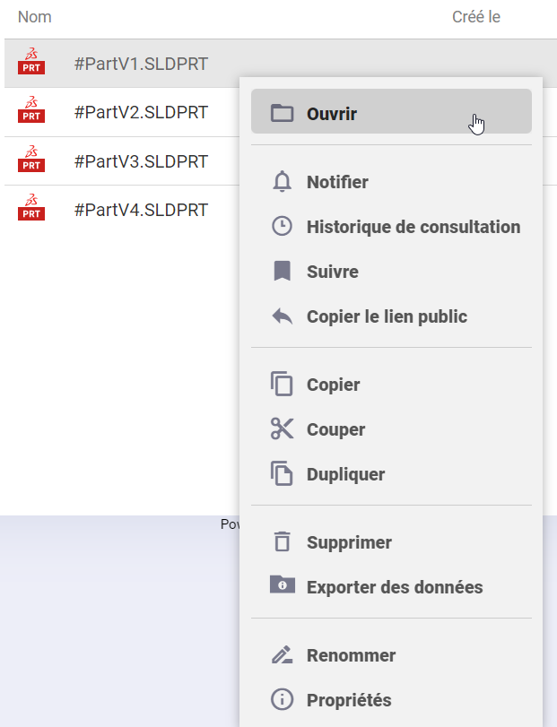The height and width of the screenshot is (727, 557).
Task: Click the #PartV3.SLDPRT file name
Action: (141, 161)
